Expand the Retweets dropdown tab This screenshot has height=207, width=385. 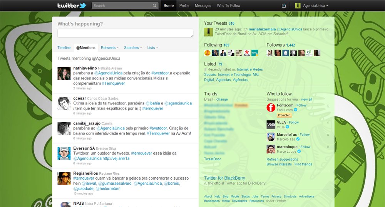110,48
